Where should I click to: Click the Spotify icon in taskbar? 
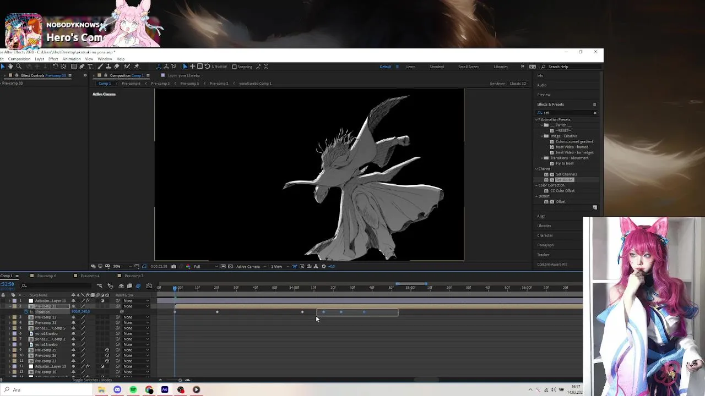133,389
